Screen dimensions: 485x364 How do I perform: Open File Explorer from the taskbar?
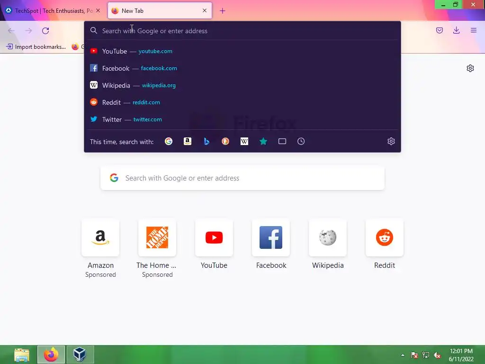click(22, 355)
